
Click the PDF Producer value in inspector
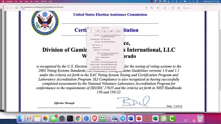click(109, 62)
